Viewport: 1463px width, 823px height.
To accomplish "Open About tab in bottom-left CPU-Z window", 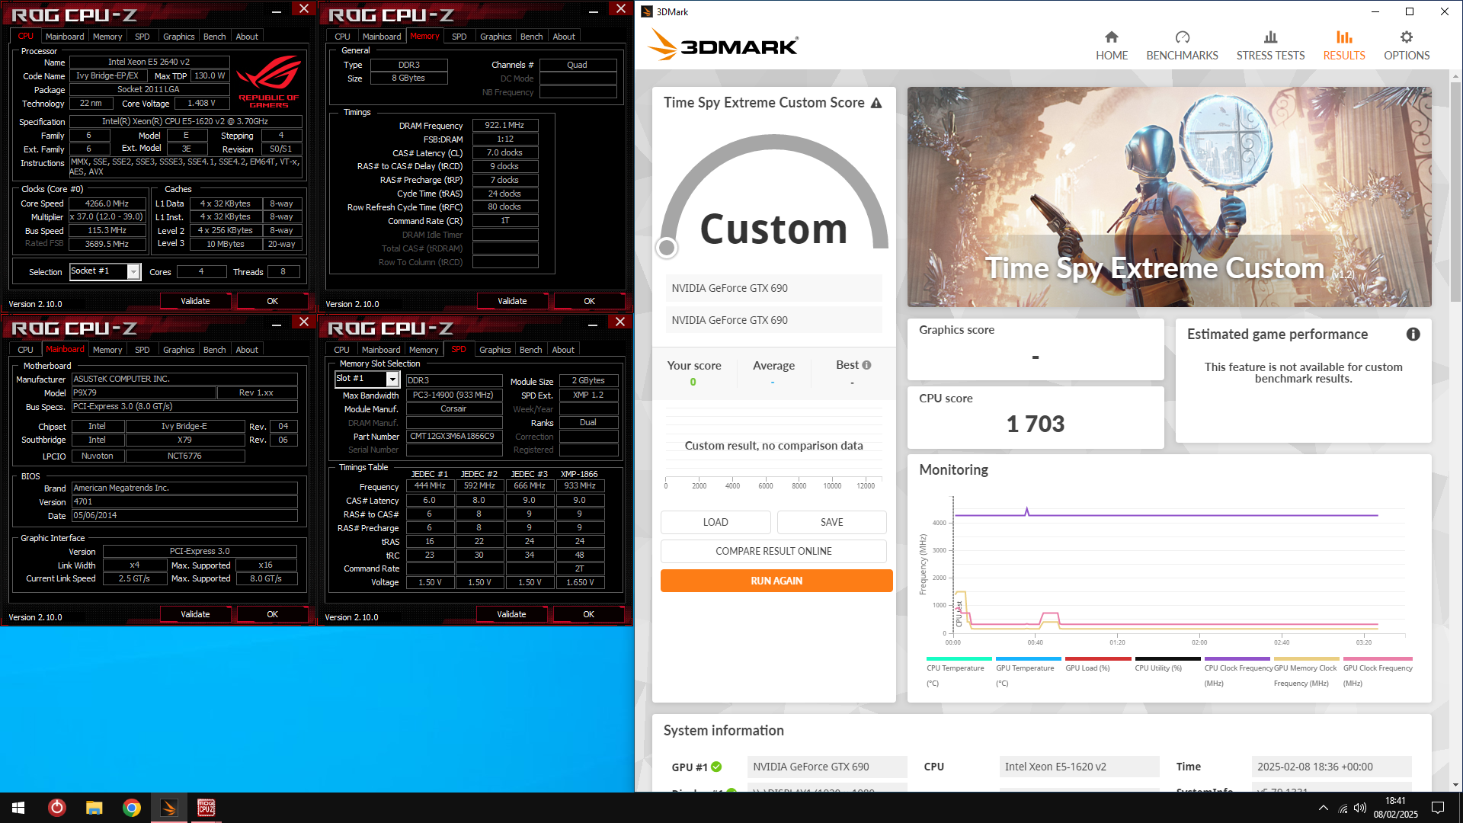I will point(247,350).
